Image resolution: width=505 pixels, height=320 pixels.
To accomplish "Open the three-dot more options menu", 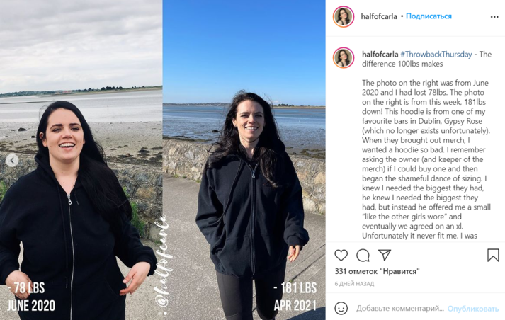I will click(494, 17).
